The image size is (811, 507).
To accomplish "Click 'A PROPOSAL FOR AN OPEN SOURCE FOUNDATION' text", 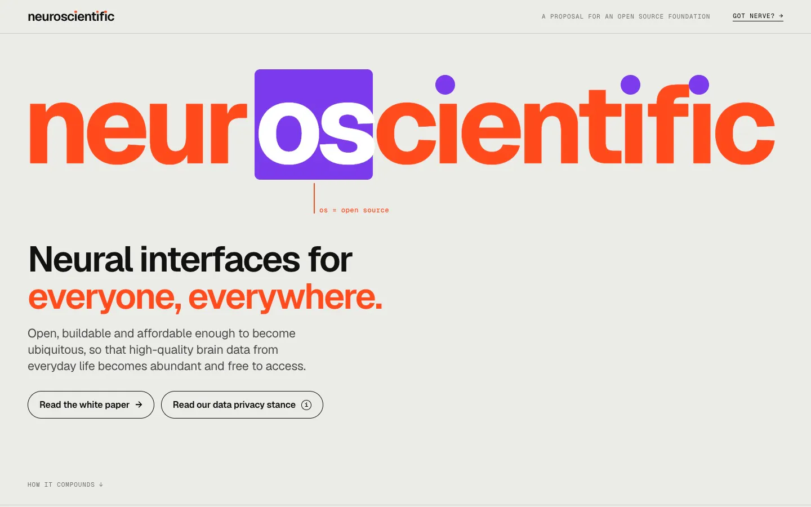I will (x=626, y=16).
